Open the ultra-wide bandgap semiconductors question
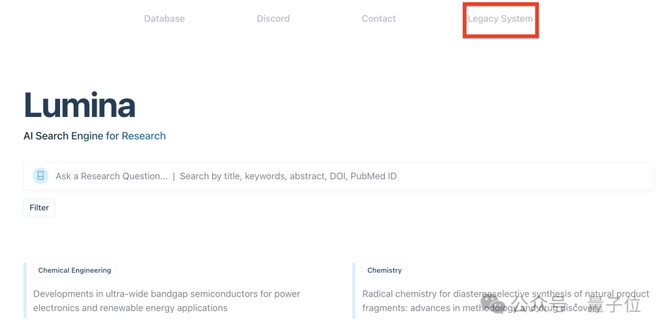Viewport: 662px width, 331px height. (167, 300)
